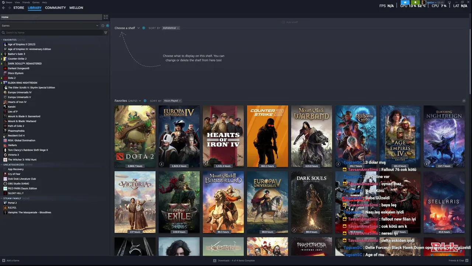Go forward with the forward arrow
Viewport: 472px width, 266px height.
tap(9, 8)
